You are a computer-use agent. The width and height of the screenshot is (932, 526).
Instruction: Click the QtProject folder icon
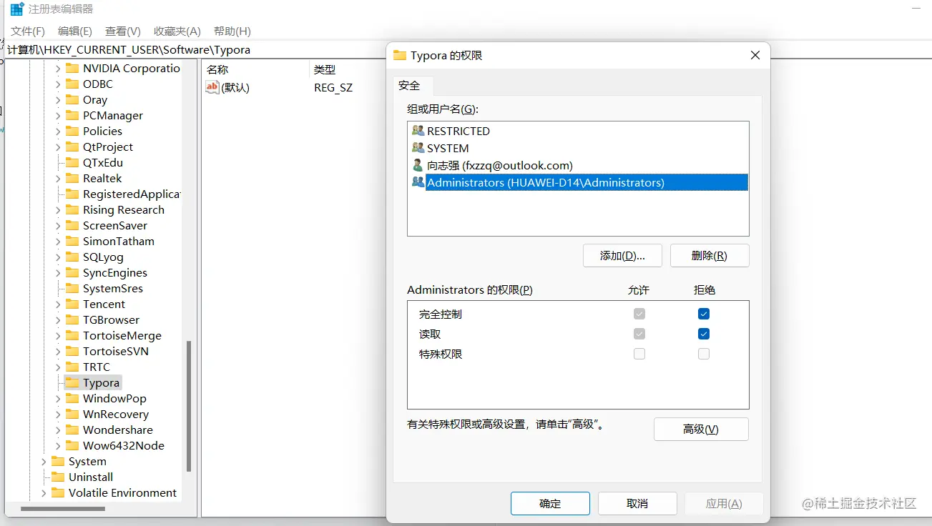[x=72, y=147]
